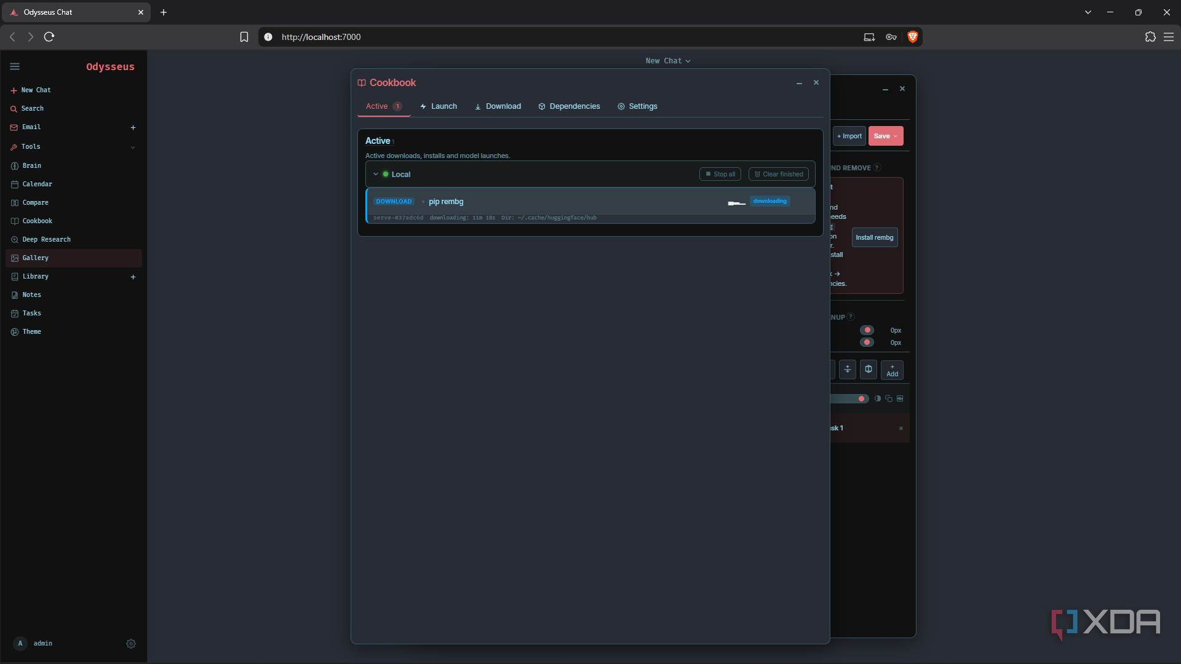Click the Email envelope icon in sidebar

click(14, 127)
